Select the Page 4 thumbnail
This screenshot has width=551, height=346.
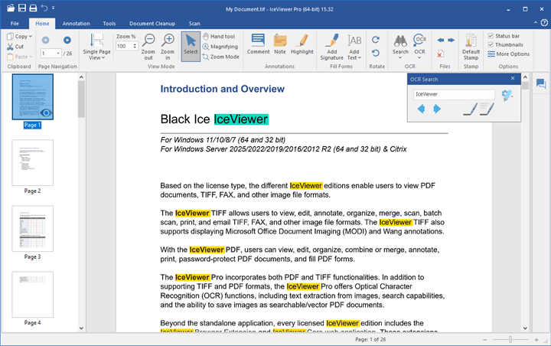(x=33, y=295)
